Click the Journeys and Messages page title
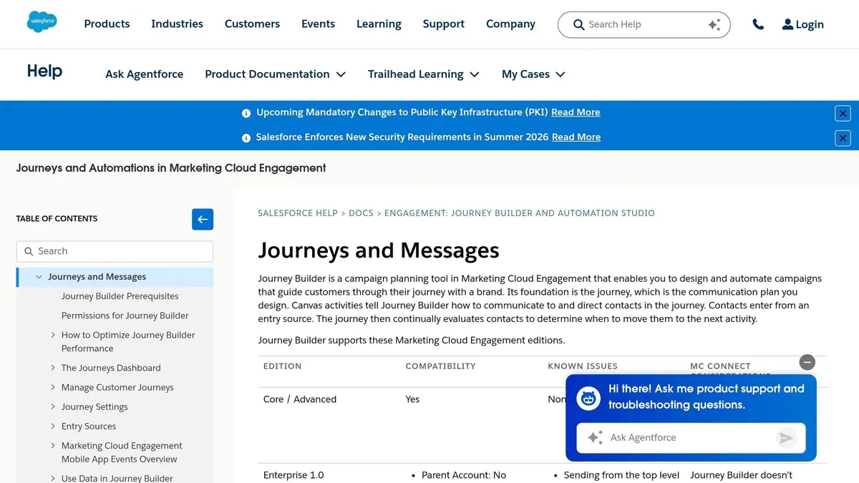The image size is (859, 483). tap(379, 250)
